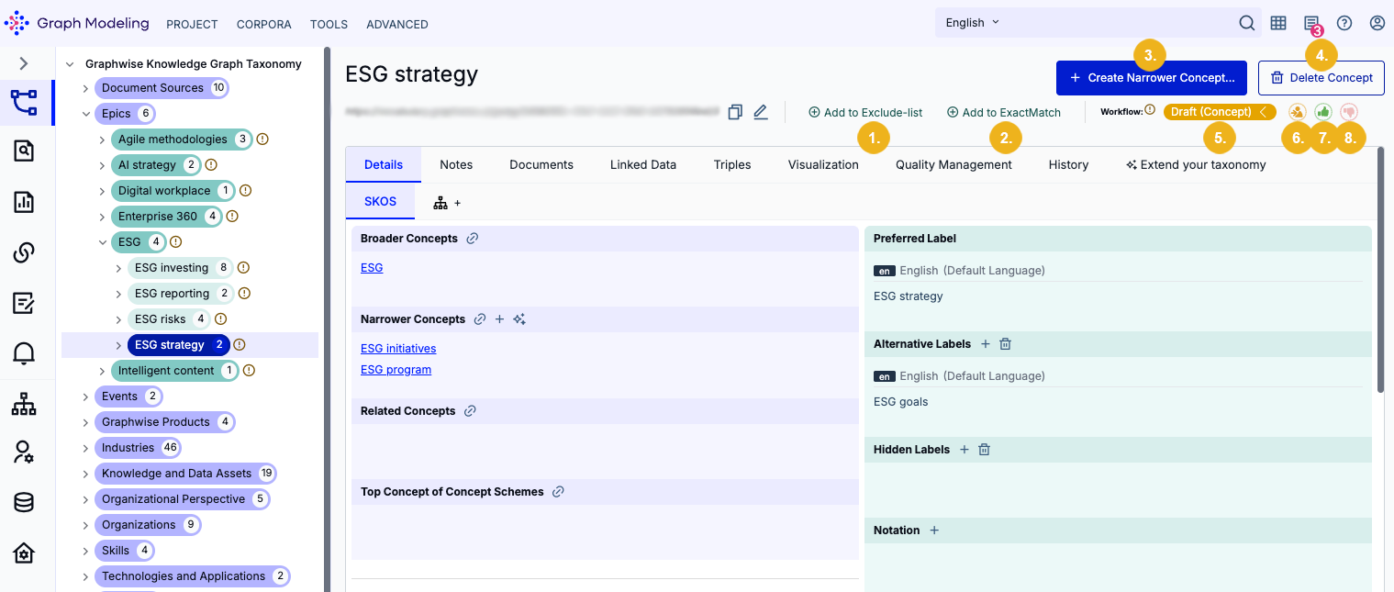The height and width of the screenshot is (592, 1394).
Task: Click the assign user workflow icon
Action: pyautogui.click(x=1298, y=111)
